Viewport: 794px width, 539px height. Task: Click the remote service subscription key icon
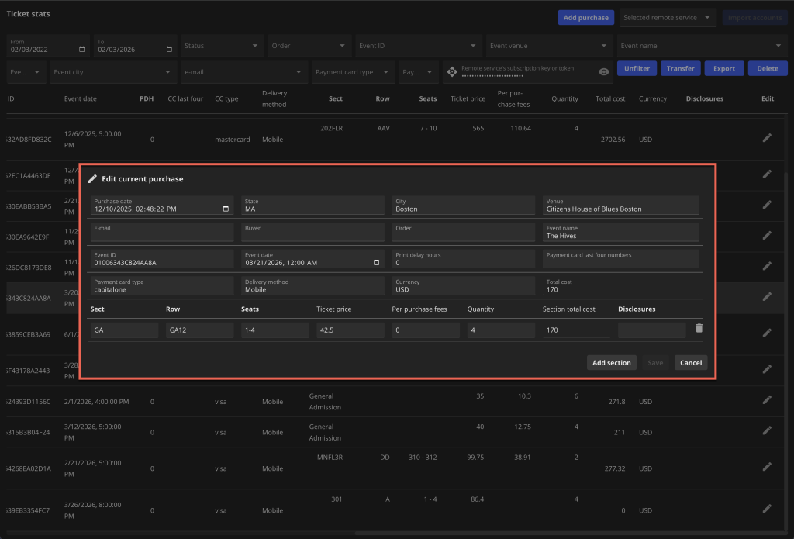coord(452,72)
